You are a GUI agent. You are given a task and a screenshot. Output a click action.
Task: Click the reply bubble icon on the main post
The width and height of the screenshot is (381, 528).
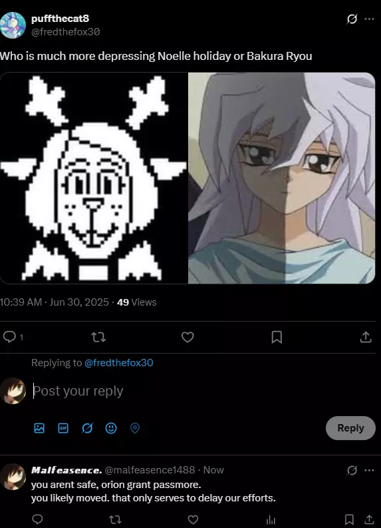[9, 337]
